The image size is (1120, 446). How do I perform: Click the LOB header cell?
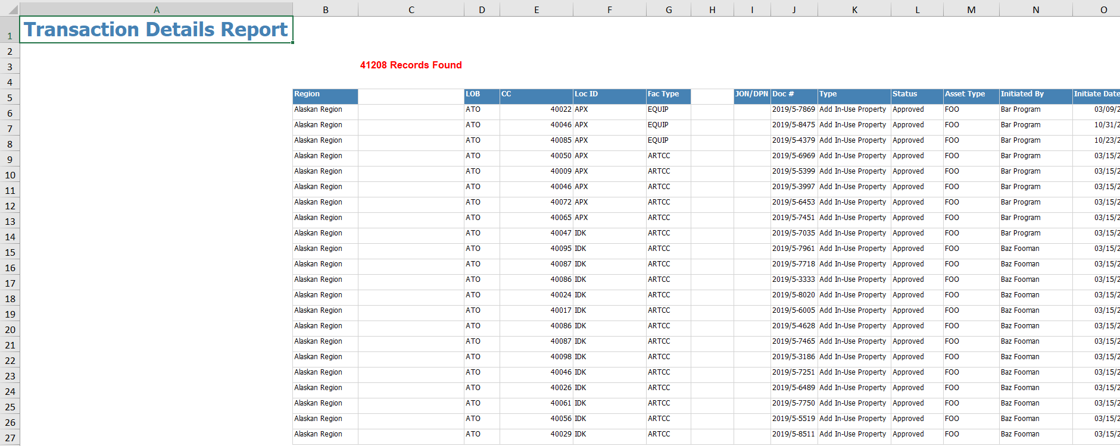482,96
